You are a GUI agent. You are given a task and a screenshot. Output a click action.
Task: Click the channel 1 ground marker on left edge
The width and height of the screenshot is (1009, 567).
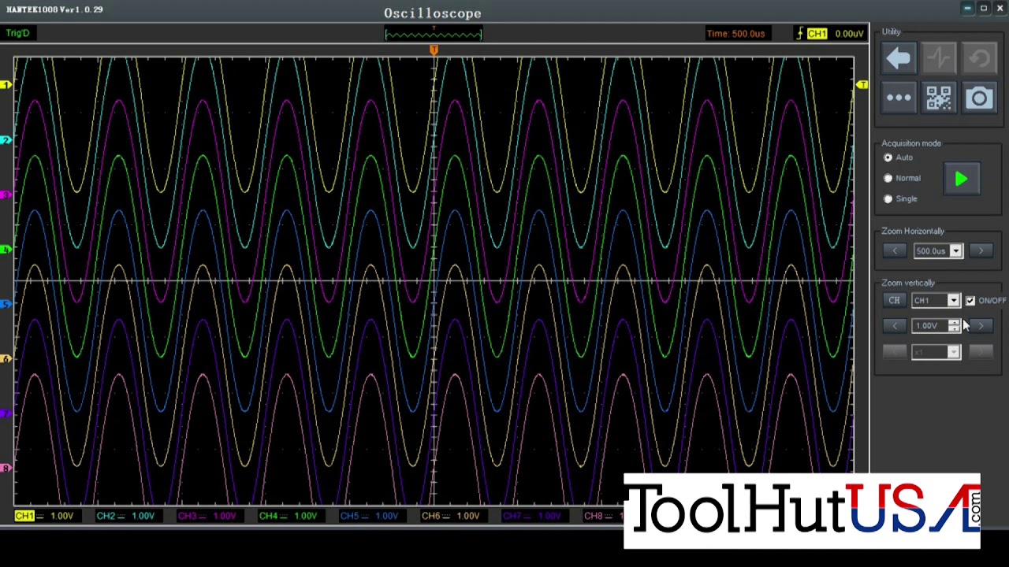click(6, 84)
